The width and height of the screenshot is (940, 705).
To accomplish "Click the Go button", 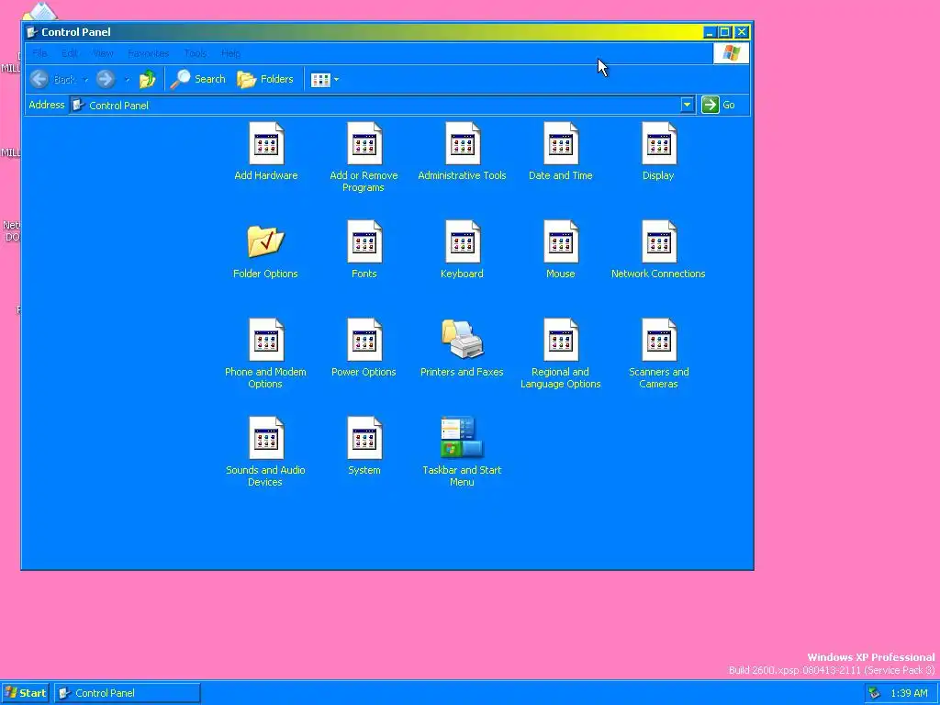I will click(x=719, y=105).
